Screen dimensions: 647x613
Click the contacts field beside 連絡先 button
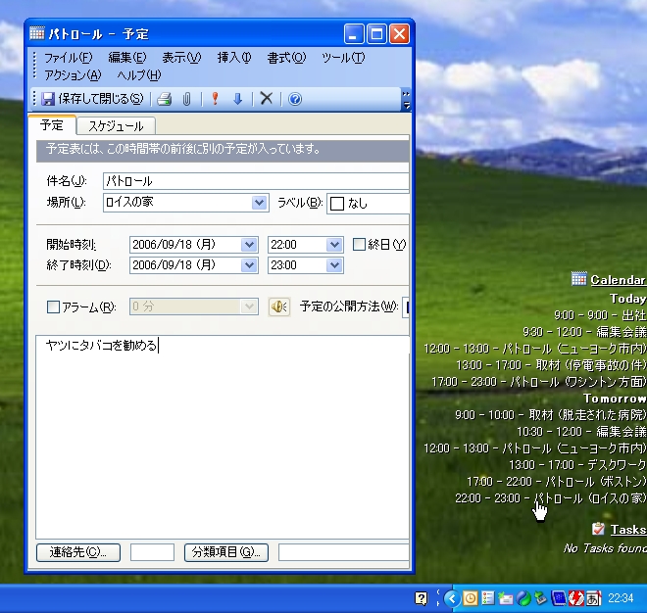point(152,552)
